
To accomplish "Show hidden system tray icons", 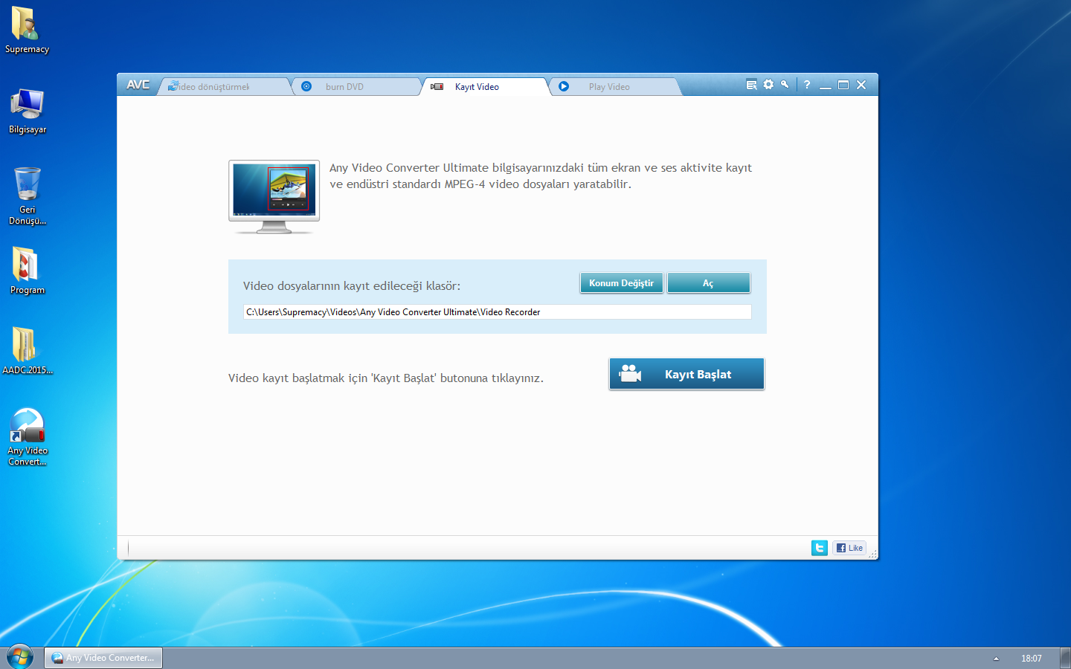I will pos(996,659).
